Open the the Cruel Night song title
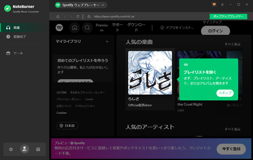 pyautogui.click(x=190, y=104)
